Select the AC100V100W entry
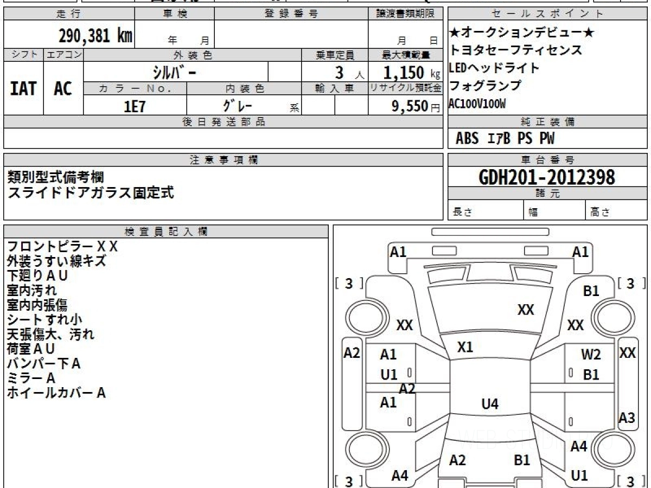651x488 pixels. point(477,104)
